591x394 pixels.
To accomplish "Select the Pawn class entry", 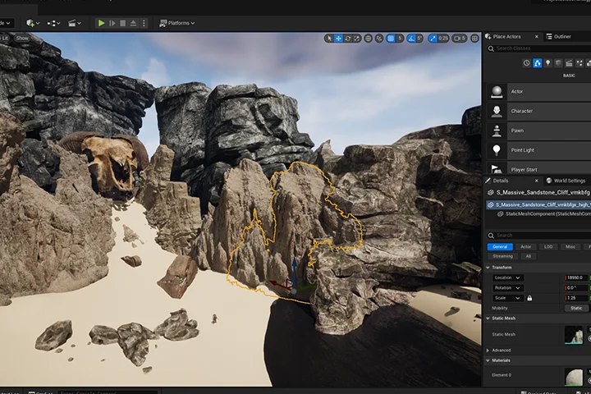I will pos(538,131).
